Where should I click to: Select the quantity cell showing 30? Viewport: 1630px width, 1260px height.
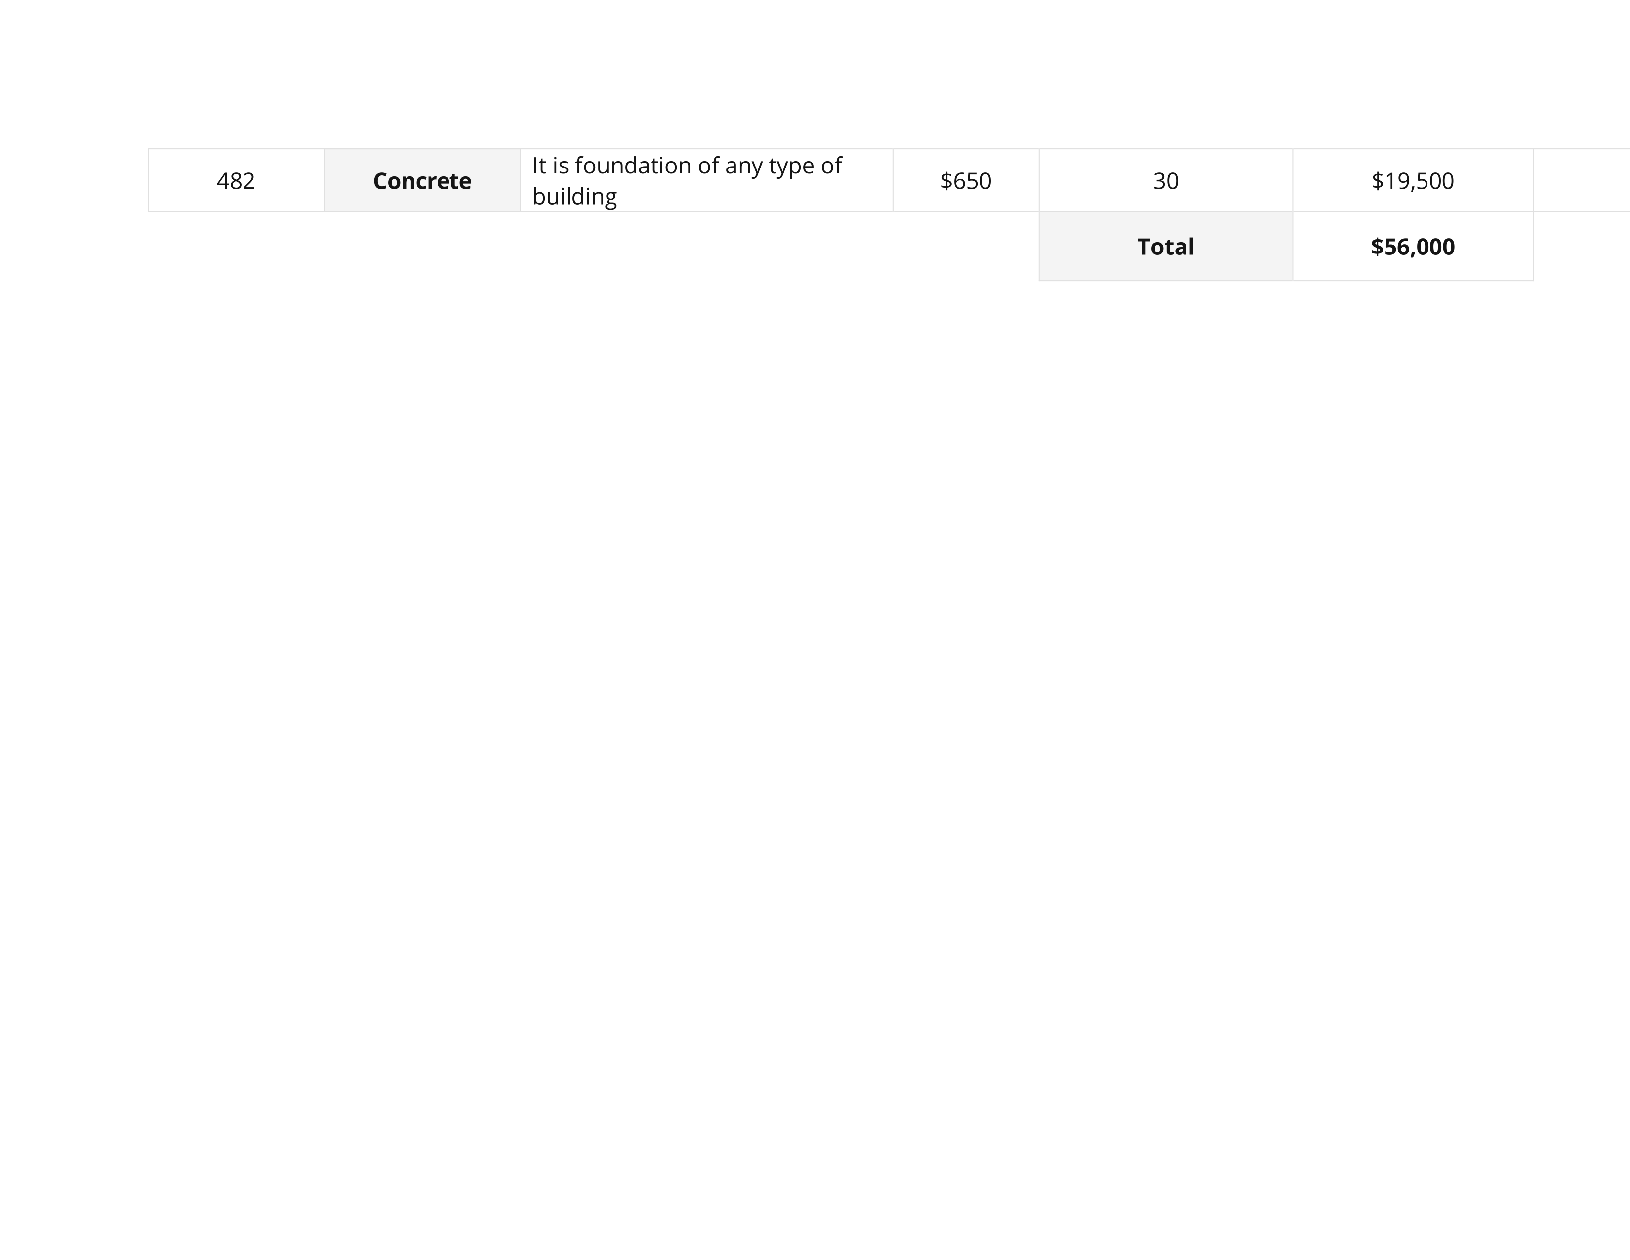tap(1166, 181)
